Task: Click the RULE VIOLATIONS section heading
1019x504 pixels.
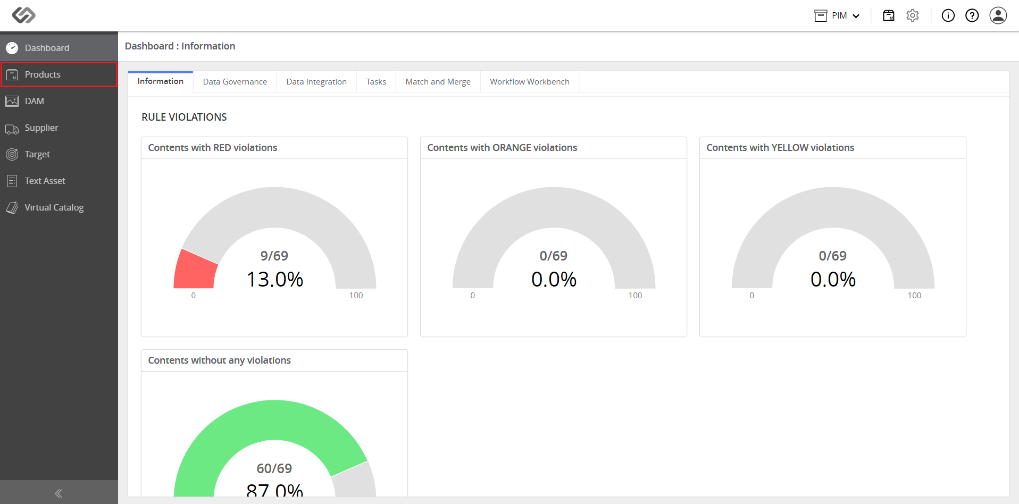Action: [184, 117]
